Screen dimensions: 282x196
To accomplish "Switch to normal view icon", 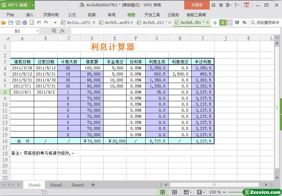I will [163, 192].
